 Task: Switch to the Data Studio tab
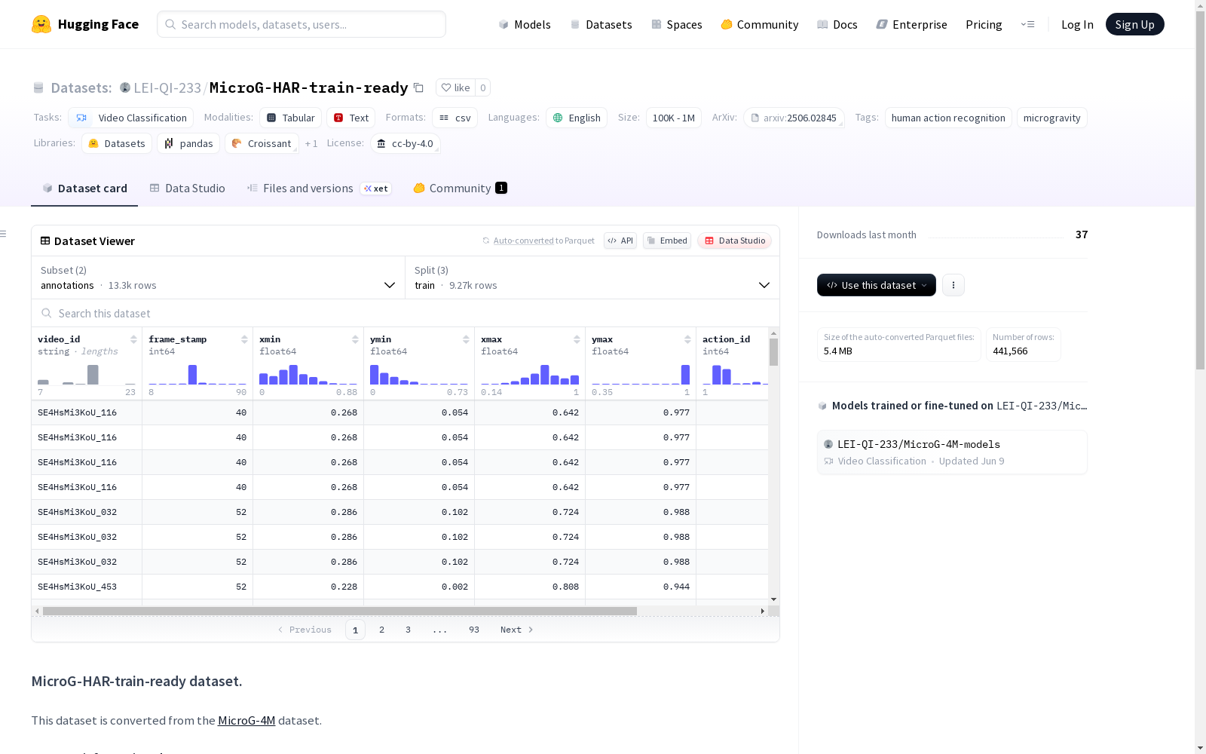pos(187,188)
